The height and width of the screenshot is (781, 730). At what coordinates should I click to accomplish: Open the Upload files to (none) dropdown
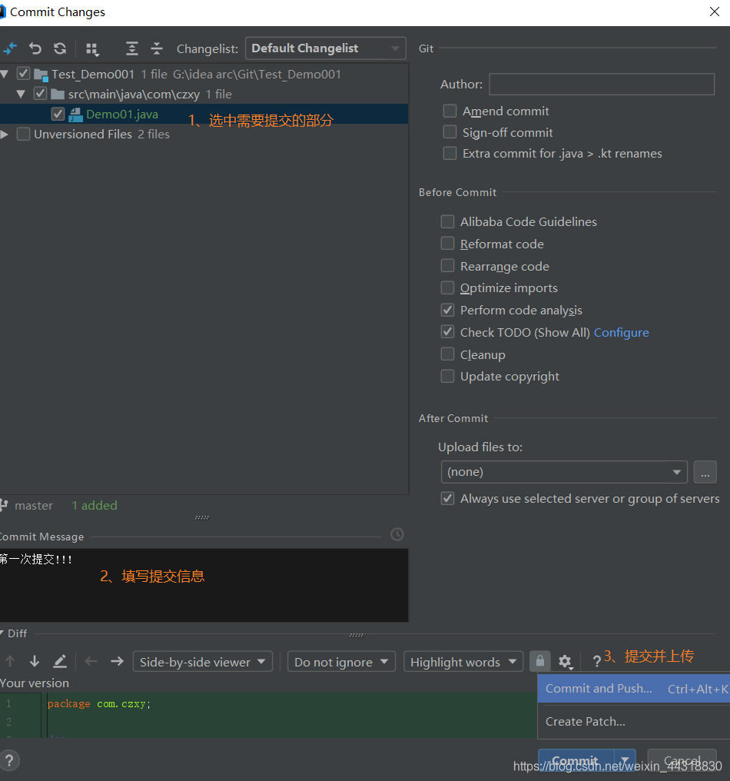click(564, 472)
